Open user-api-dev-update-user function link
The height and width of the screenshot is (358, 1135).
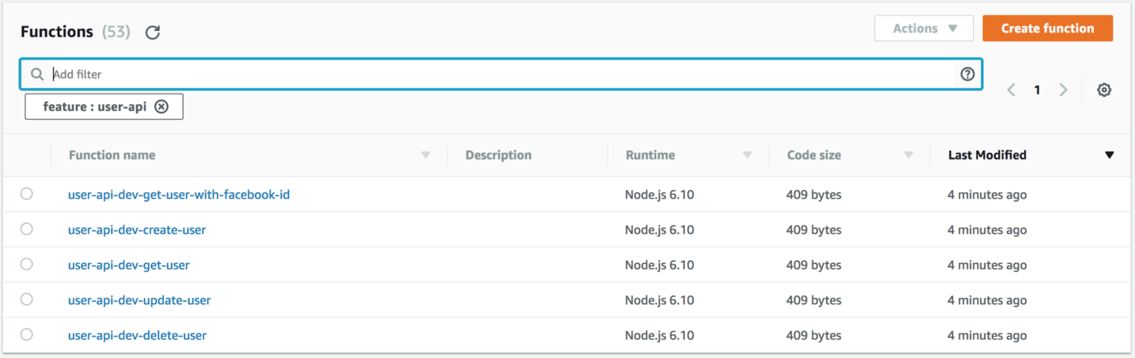point(140,301)
